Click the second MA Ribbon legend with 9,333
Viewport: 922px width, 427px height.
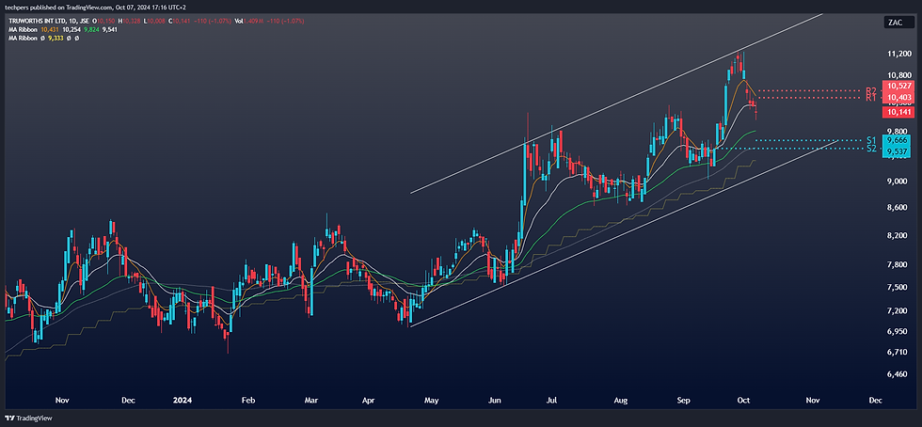coord(23,39)
